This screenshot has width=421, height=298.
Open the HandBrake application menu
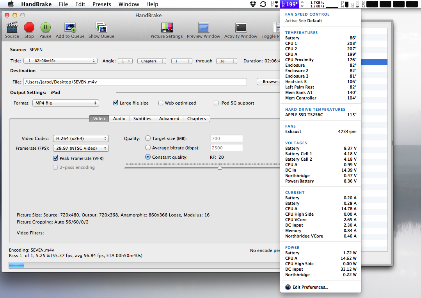[36, 4]
